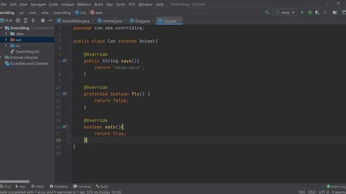This screenshot has width=346, height=194.
Task: Open the Project view selector dropdown
Action: point(6,20)
